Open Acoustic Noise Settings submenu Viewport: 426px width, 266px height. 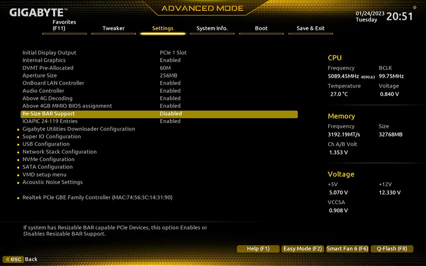[52, 182]
